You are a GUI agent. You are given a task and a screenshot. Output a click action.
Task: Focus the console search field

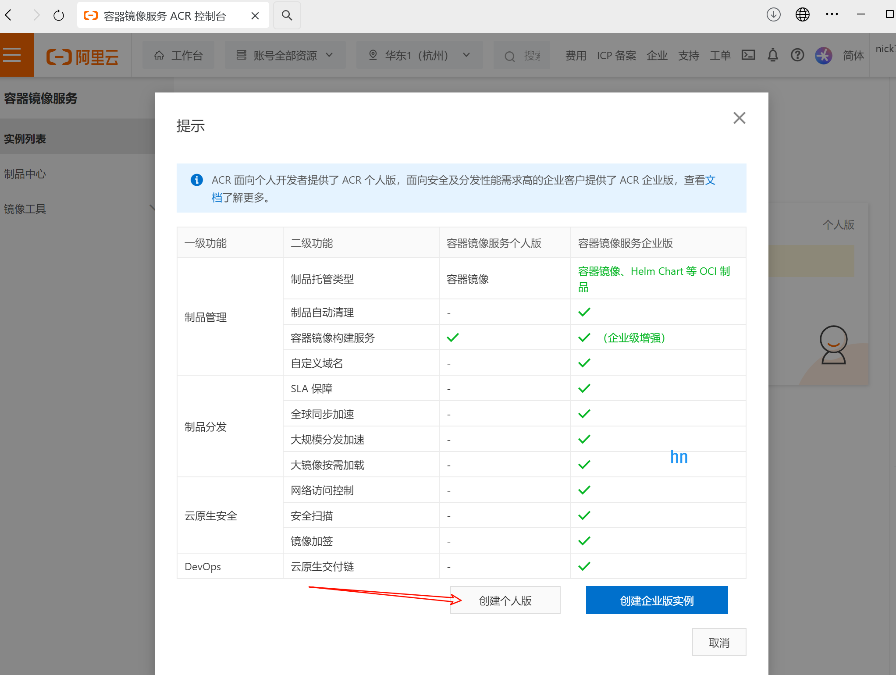(x=522, y=55)
